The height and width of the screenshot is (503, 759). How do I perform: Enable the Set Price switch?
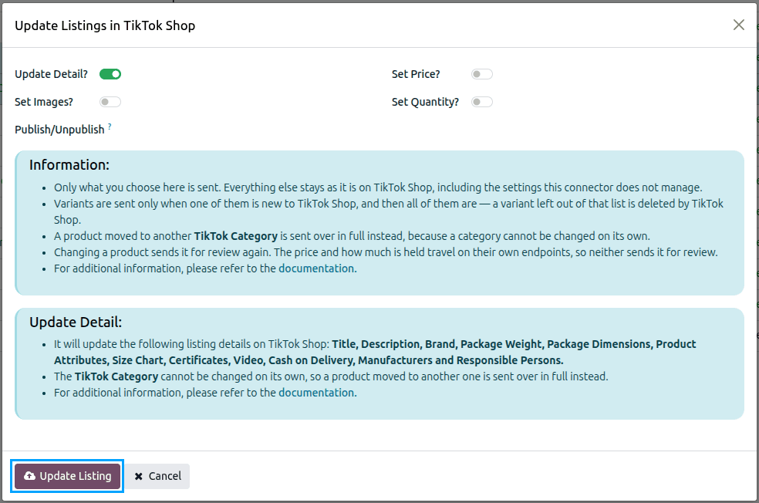coord(481,74)
